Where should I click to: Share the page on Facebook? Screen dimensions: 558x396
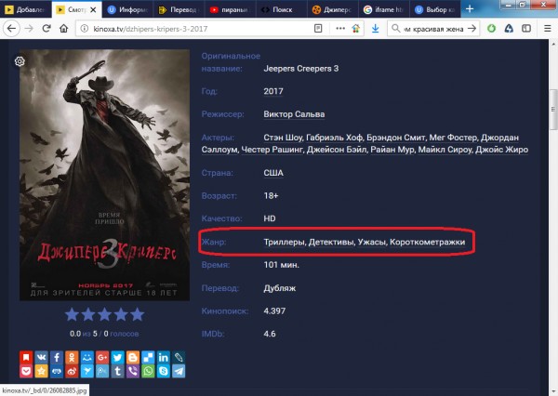click(57, 357)
